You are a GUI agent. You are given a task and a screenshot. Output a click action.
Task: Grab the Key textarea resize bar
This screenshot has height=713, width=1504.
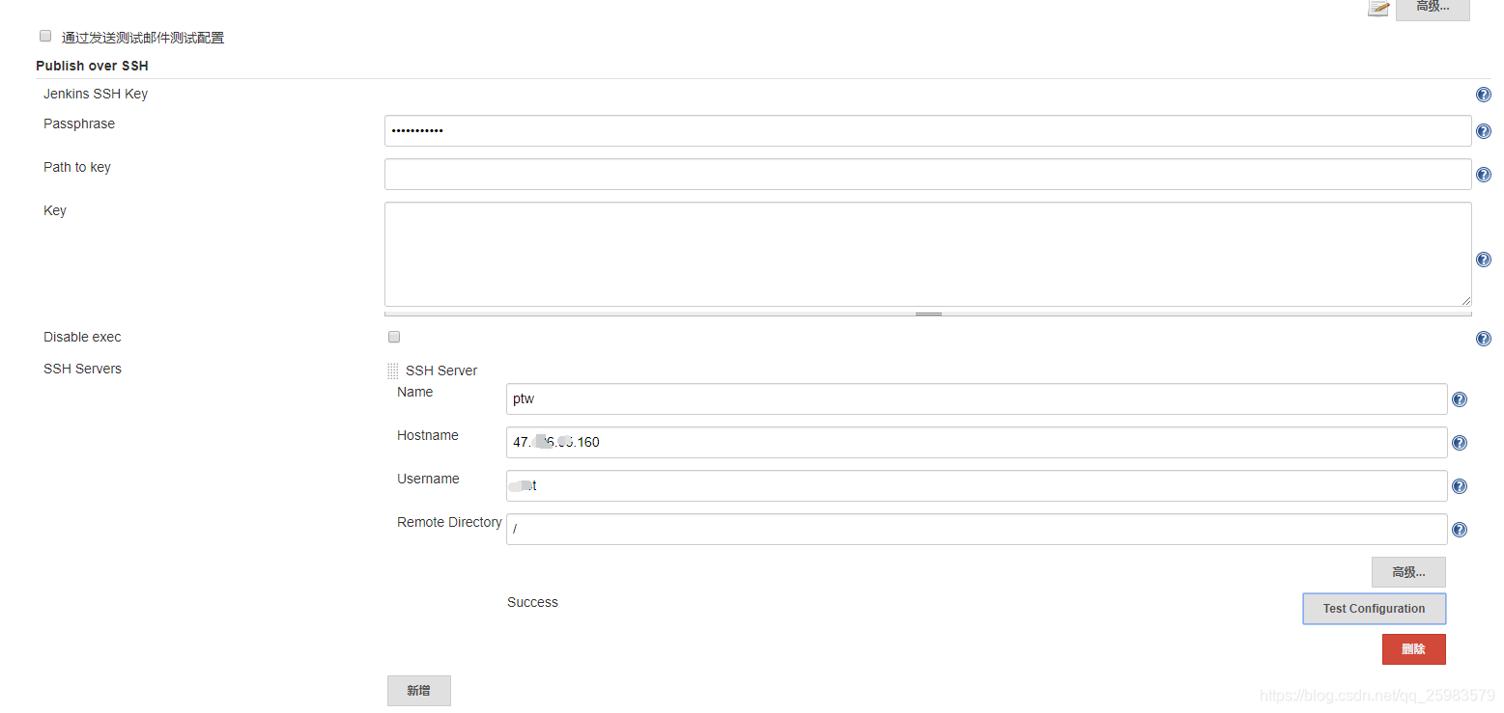coord(927,314)
